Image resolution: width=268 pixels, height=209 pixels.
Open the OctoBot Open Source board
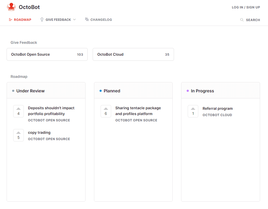point(47,54)
